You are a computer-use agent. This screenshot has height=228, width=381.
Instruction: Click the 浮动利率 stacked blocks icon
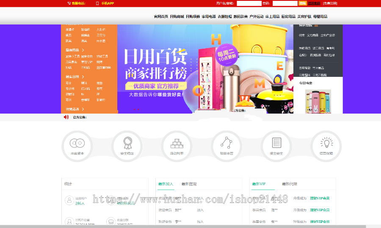point(177,144)
